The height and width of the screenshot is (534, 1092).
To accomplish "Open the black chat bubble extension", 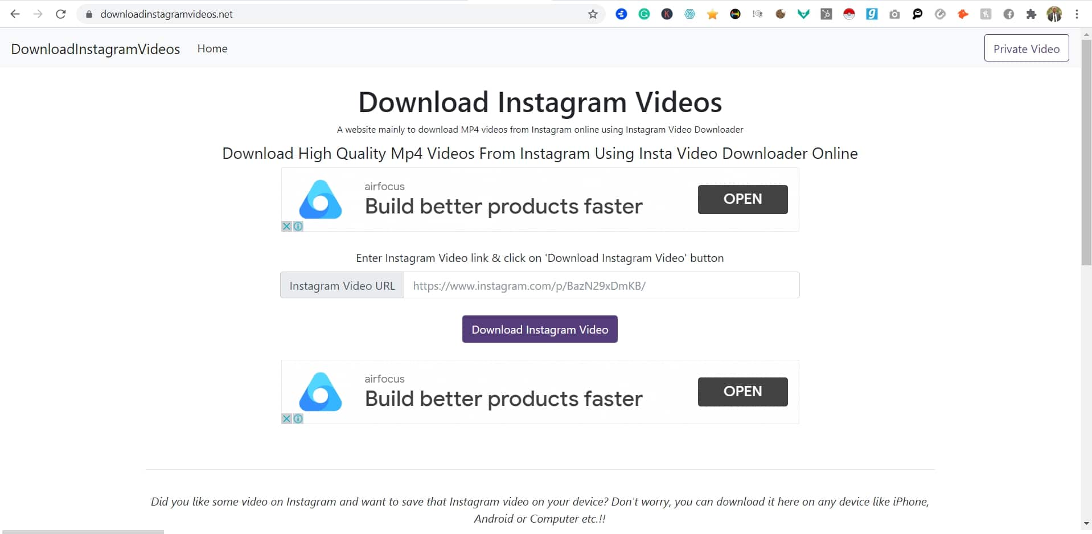I will pyautogui.click(x=917, y=14).
